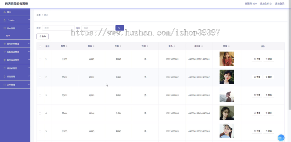The width and height of the screenshot is (291, 142).
Task: Expand the 财务统计管理 chevron
Action: click(x=29, y=60)
